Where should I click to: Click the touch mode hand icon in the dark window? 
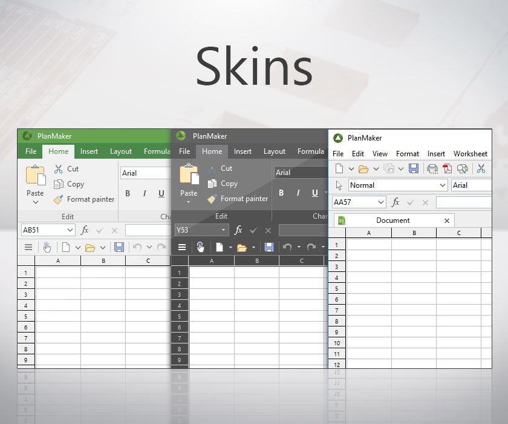click(x=200, y=247)
